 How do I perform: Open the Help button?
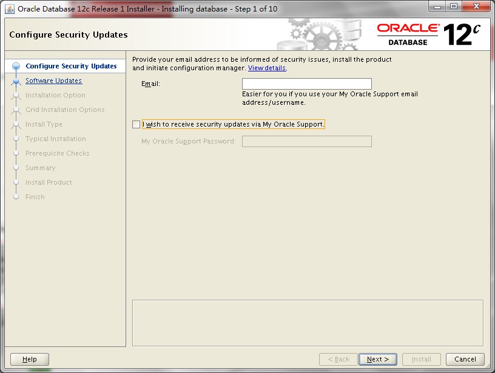point(30,359)
